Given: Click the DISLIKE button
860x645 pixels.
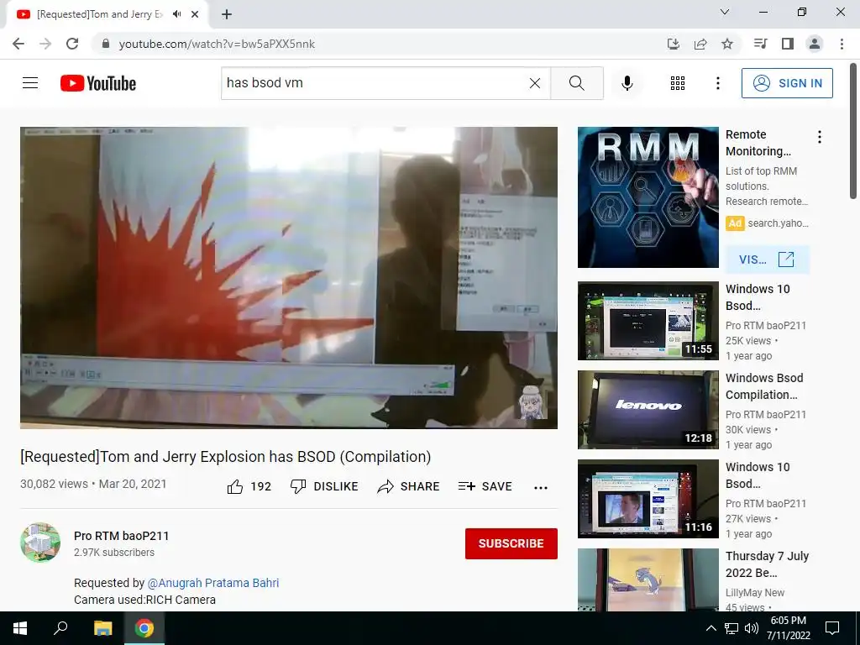Looking at the screenshot, I should 324,486.
